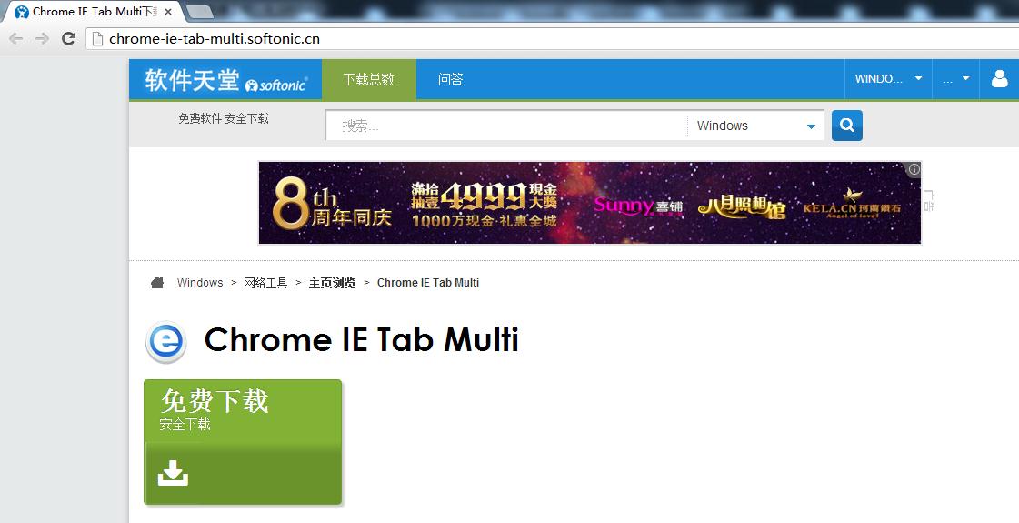The width and height of the screenshot is (1019, 523).
Task: Close the Chrome IE Tab Multi tab
Action: (168, 12)
